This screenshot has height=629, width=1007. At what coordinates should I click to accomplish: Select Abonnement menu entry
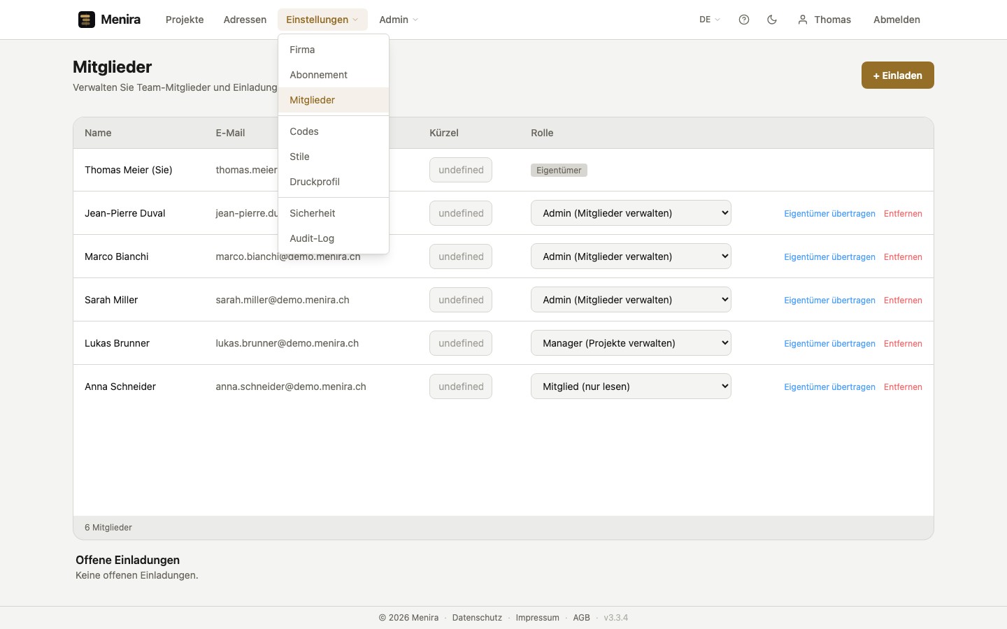coord(334,75)
